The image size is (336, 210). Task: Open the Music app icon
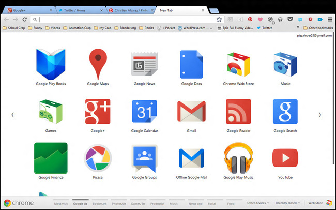point(285,64)
